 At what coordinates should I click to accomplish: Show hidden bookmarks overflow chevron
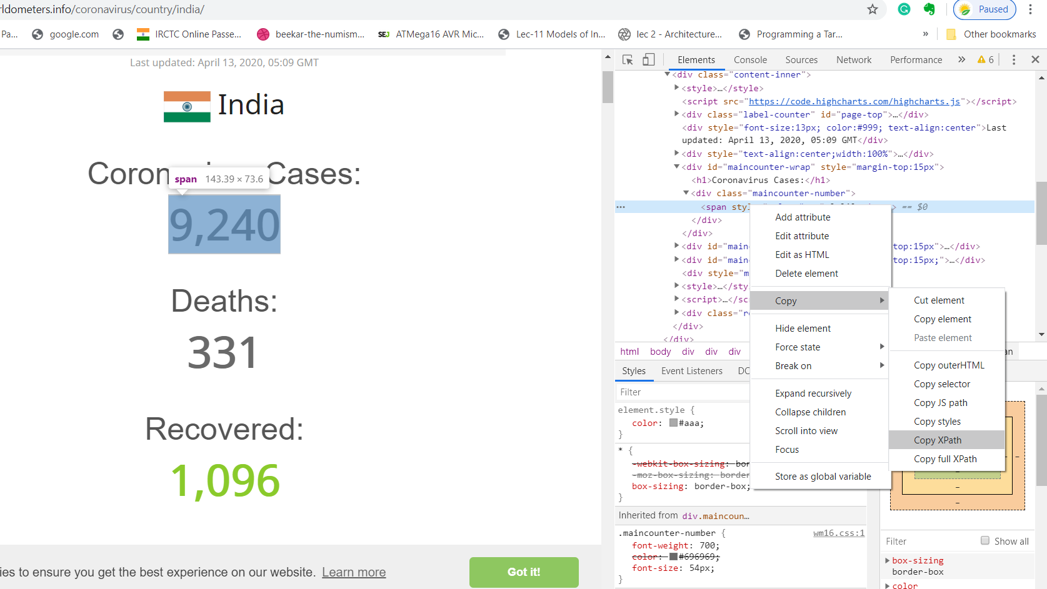(x=925, y=34)
